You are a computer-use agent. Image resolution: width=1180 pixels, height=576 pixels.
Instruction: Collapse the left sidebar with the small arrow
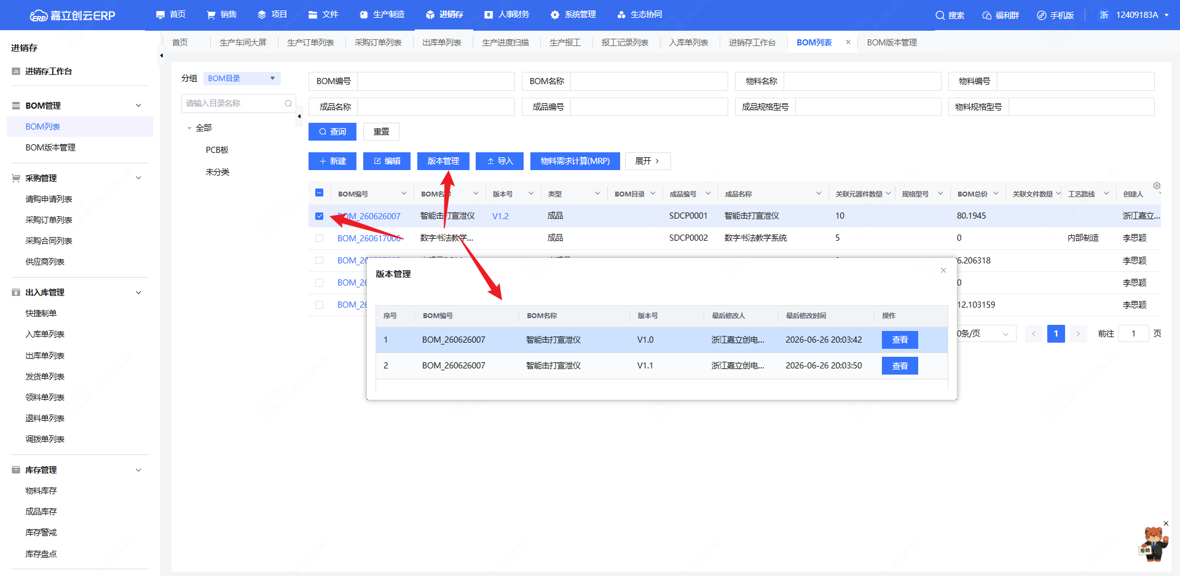[x=162, y=55]
